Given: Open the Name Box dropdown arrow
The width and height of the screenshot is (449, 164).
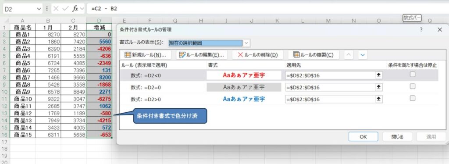Looking at the screenshot, I should [39, 9].
